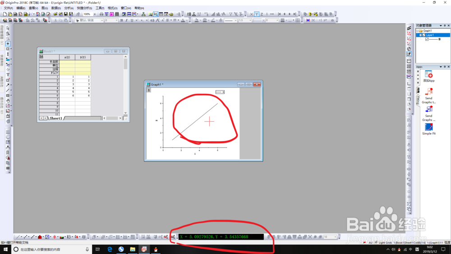Click the 添加App icon
This screenshot has height=254, width=451.
(x=428, y=77)
